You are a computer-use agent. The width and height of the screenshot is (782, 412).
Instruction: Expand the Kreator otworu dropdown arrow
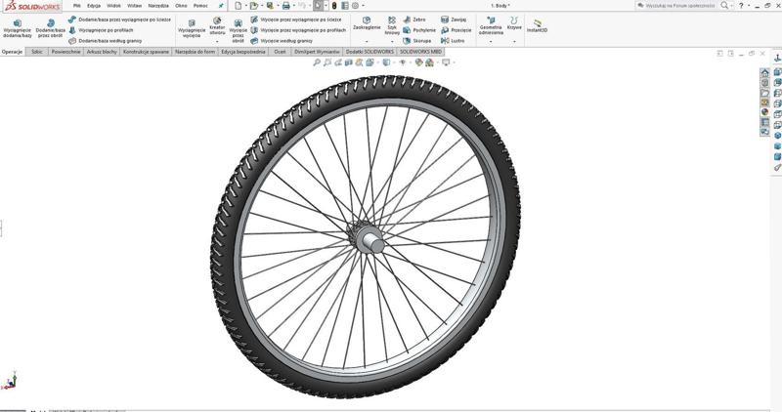217,41
